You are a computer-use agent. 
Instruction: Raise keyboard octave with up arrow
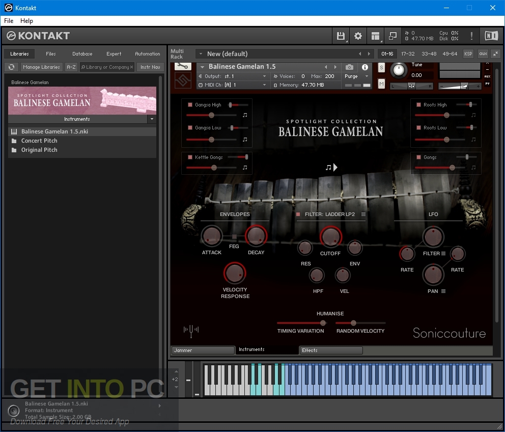pyautogui.click(x=176, y=372)
